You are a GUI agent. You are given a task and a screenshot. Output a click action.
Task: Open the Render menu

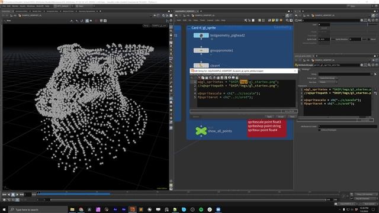tap(15, 6)
